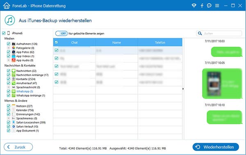Uncheck the Safari-Verlauf (10) checkbox

9,126
